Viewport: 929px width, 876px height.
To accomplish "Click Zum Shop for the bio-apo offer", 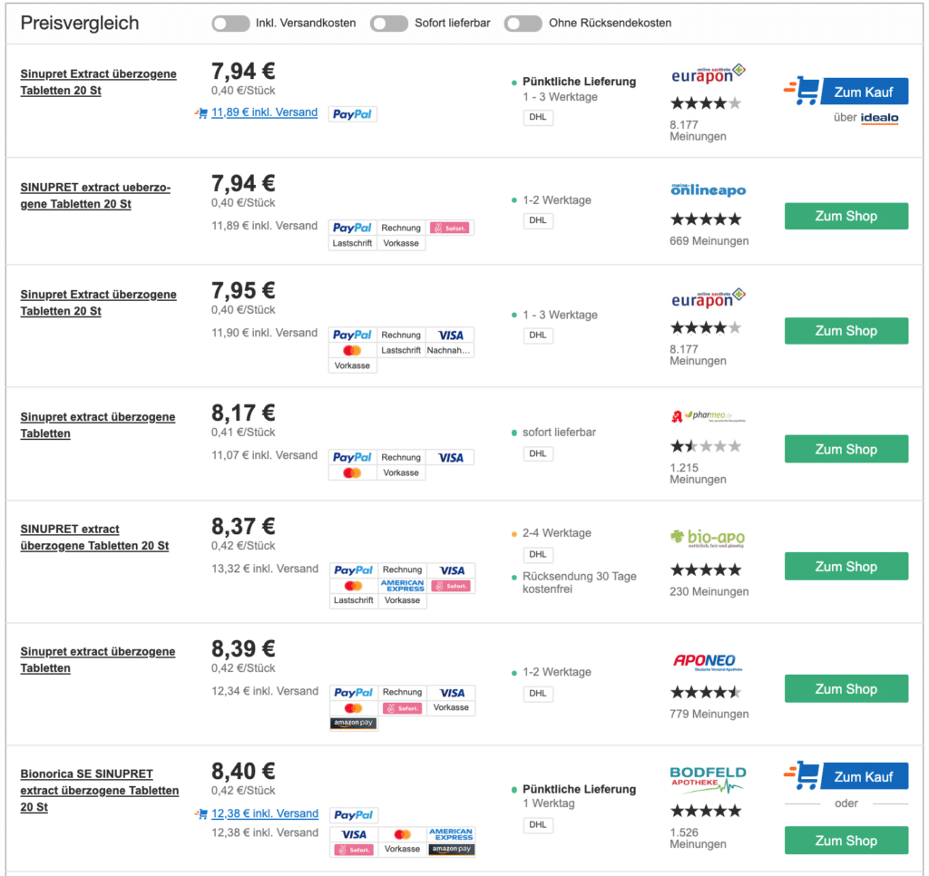I will click(x=846, y=566).
